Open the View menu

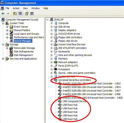pyautogui.click(x=25, y=8)
